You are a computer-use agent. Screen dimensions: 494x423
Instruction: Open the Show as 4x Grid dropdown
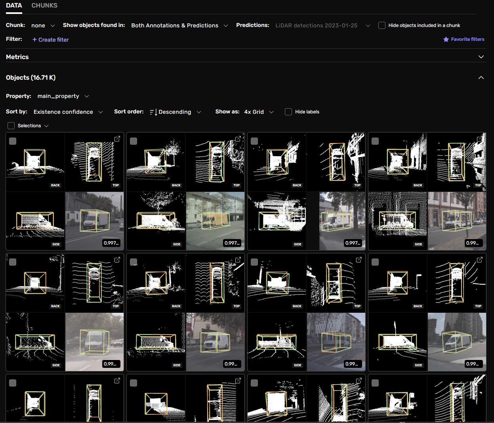click(259, 112)
